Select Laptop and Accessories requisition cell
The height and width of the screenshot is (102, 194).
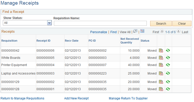coord(18,73)
